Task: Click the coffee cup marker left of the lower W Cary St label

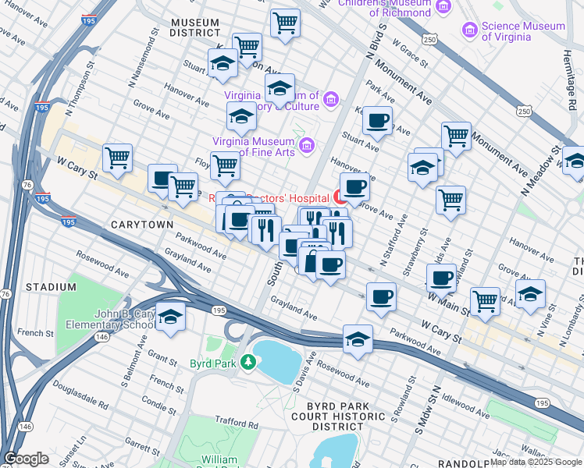Action: [x=381, y=298]
